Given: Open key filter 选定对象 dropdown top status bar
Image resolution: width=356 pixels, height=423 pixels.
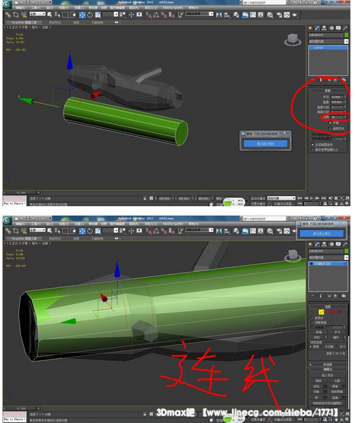Looking at the screenshot, I should coord(281,198).
